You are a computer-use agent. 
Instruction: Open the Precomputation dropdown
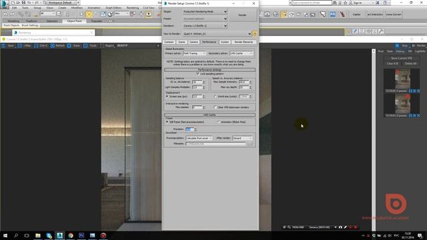pyautogui.click(x=199, y=138)
